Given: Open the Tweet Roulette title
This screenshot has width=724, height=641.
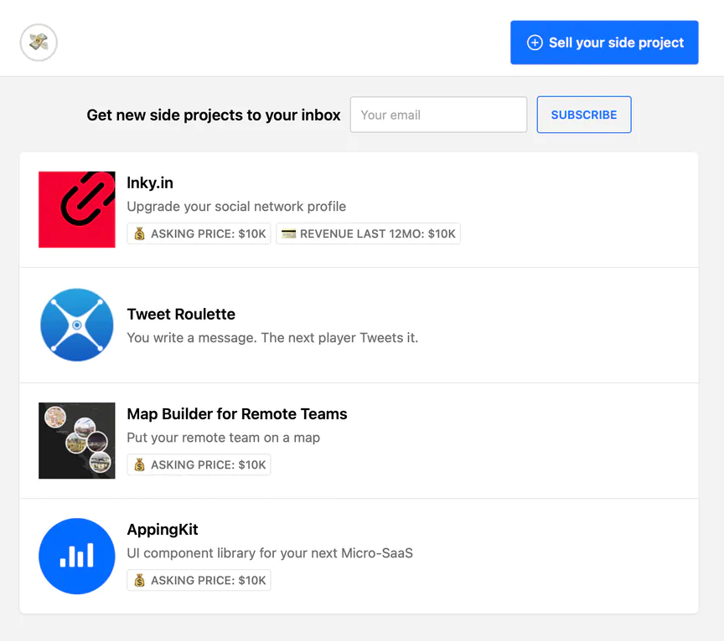Looking at the screenshot, I should tap(181, 314).
